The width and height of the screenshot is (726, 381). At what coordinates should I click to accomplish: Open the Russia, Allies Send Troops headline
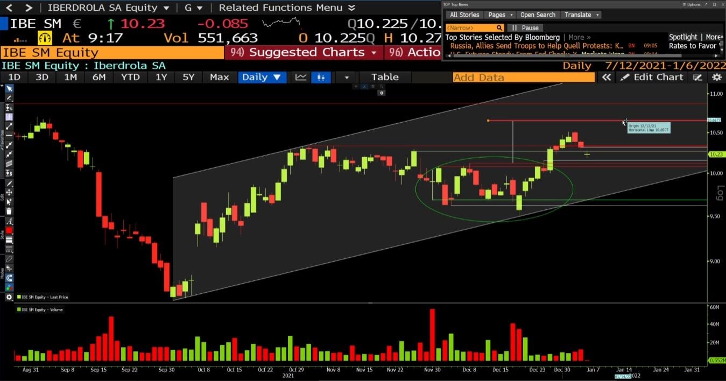(537, 46)
